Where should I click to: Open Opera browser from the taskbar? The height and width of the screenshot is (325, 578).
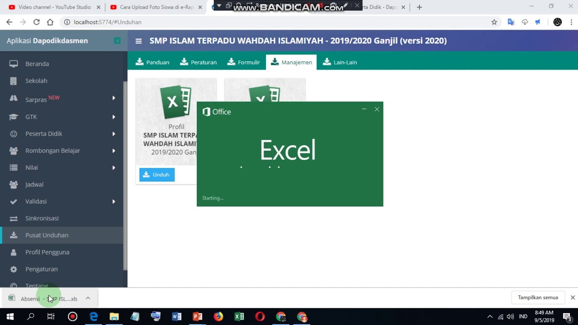(260, 316)
